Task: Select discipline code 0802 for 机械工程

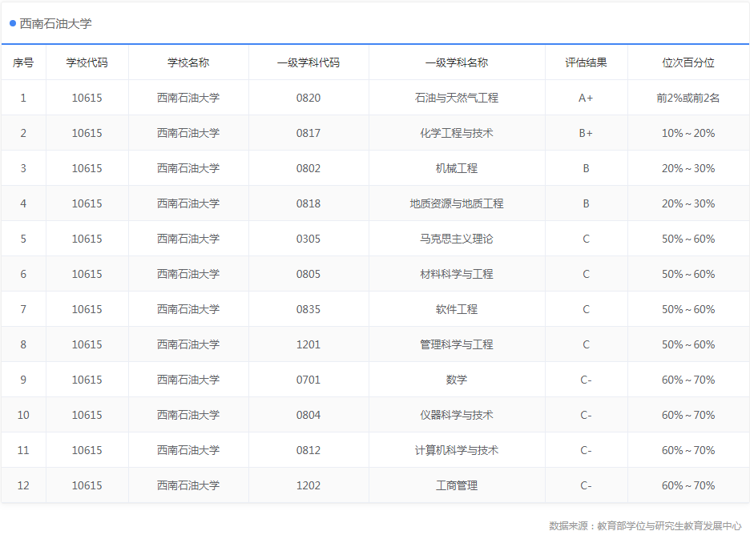Action: pos(308,167)
